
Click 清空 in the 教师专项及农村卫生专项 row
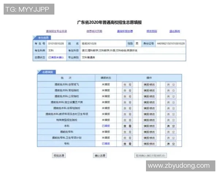171,114
